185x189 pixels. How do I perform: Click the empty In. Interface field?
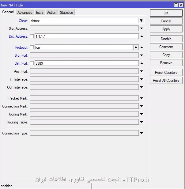tap(84, 79)
